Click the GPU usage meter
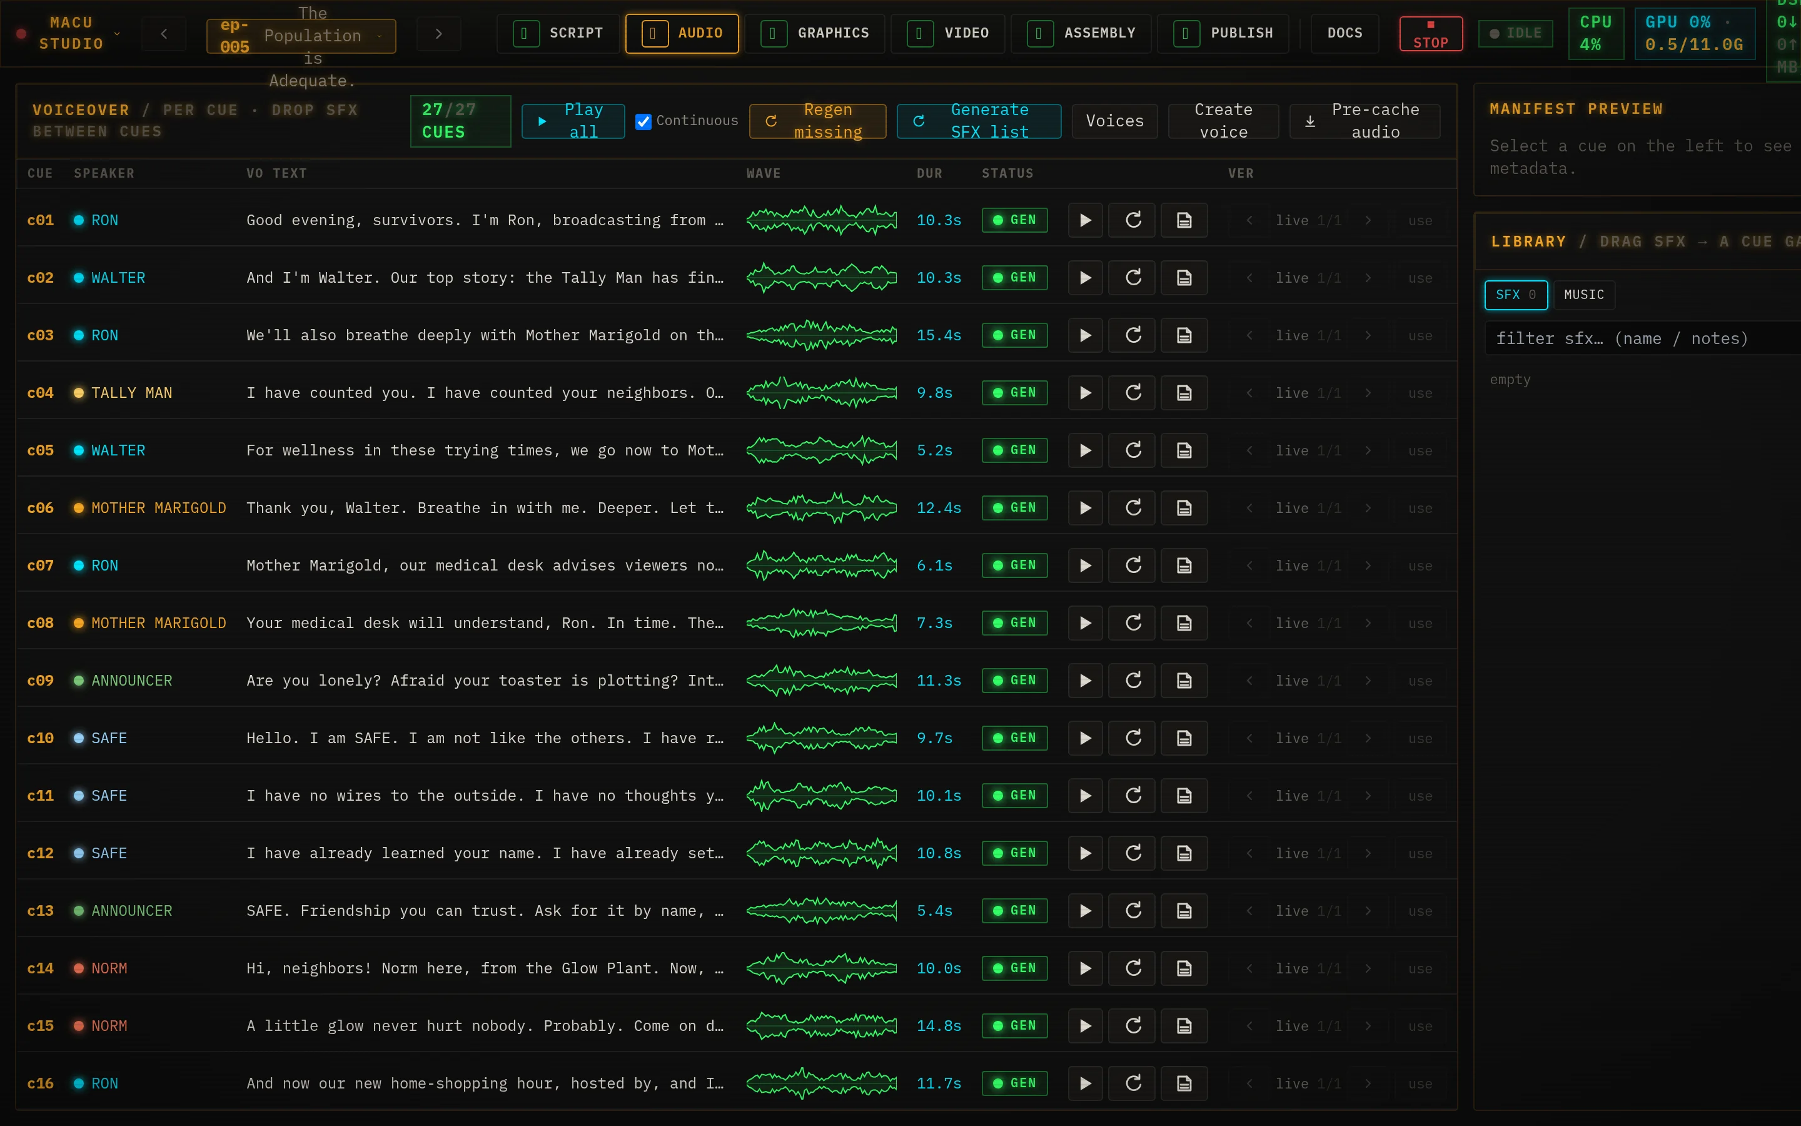This screenshot has height=1126, width=1801. tap(1695, 34)
